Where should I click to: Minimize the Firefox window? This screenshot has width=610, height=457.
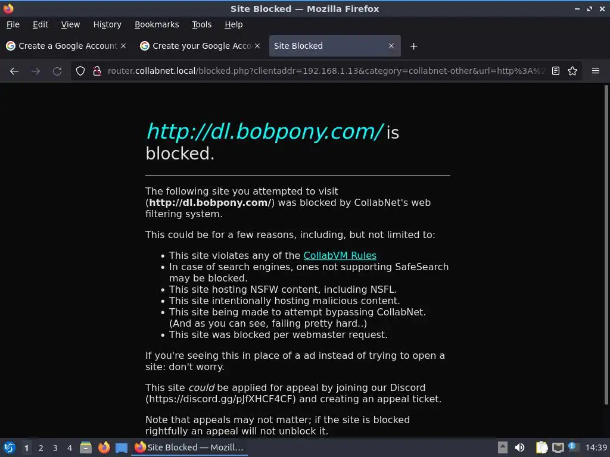(577, 8)
